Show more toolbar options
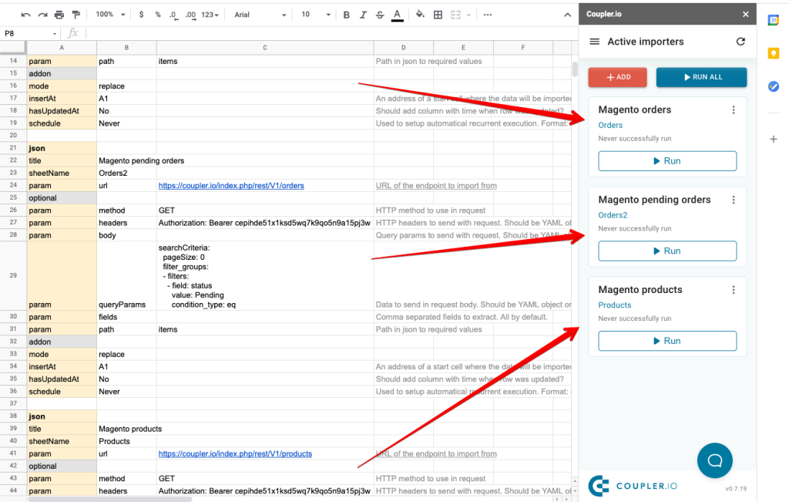The image size is (789, 502). coord(488,15)
